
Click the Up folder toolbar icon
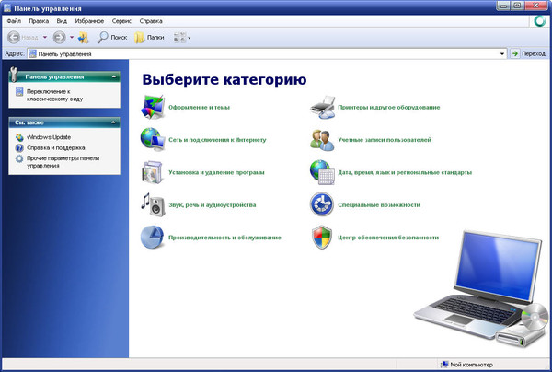click(x=83, y=38)
